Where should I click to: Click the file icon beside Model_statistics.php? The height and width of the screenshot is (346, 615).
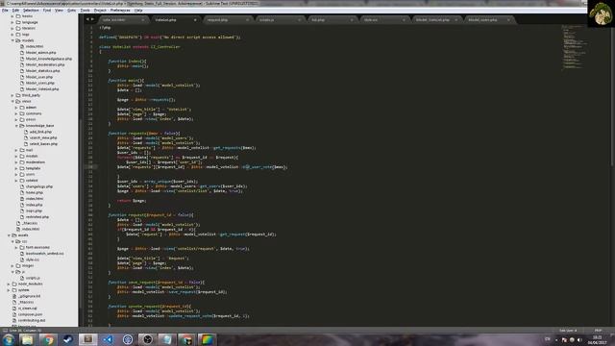pos(22,71)
